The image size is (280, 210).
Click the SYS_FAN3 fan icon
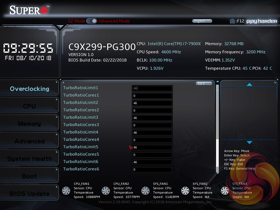225,191
